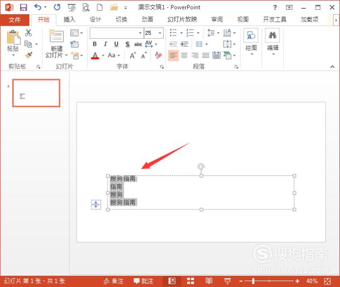Toggle Bold formatting
The width and height of the screenshot is (340, 287).
click(x=94, y=44)
